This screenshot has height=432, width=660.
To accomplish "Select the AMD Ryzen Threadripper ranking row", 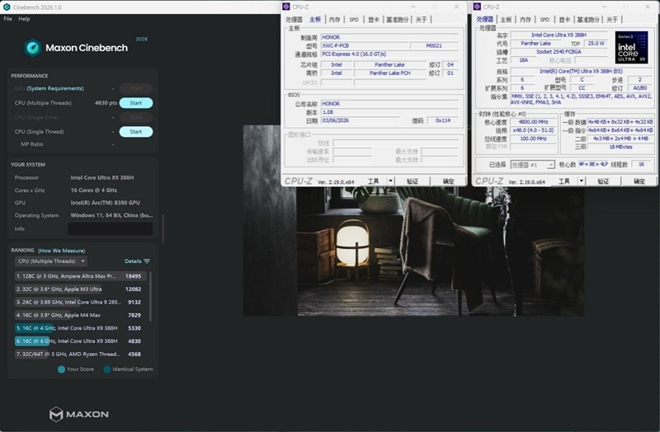I will [x=81, y=355].
